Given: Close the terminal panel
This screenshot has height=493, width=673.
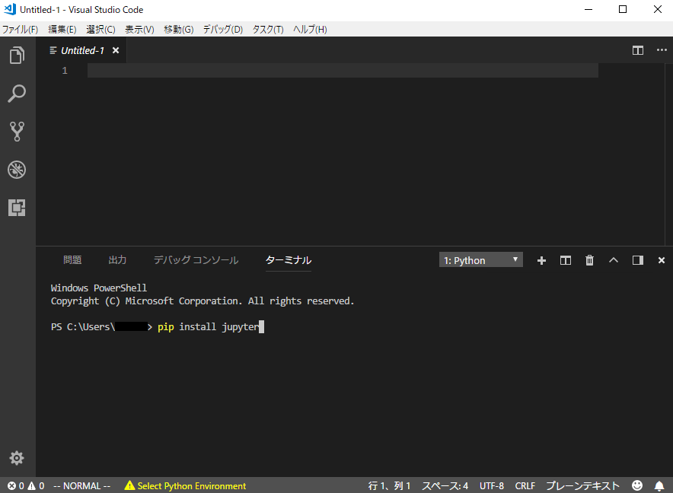Looking at the screenshot, I should 662,260.
